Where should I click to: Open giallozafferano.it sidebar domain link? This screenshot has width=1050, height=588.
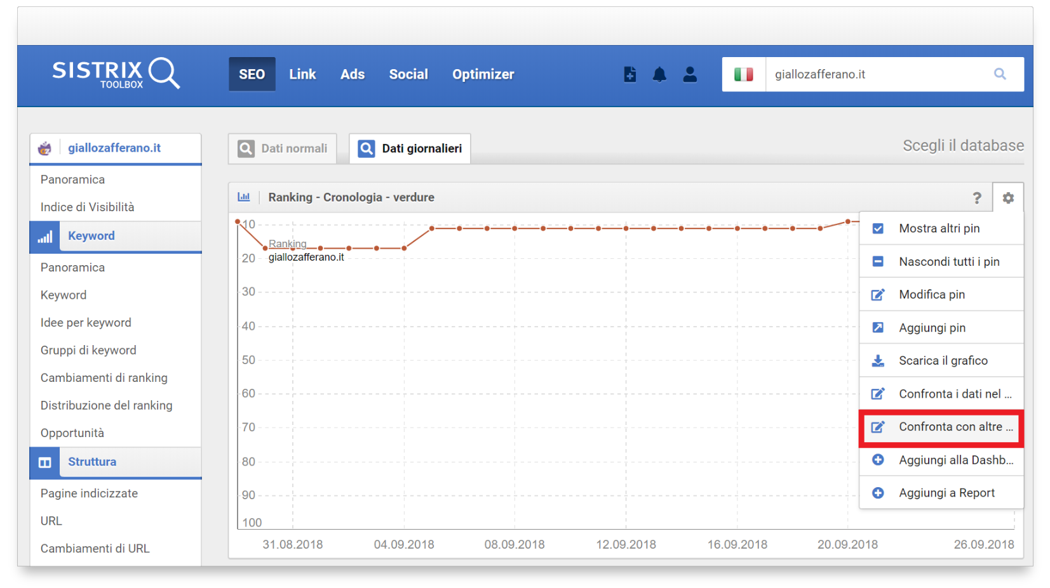[x=114, y=148]
